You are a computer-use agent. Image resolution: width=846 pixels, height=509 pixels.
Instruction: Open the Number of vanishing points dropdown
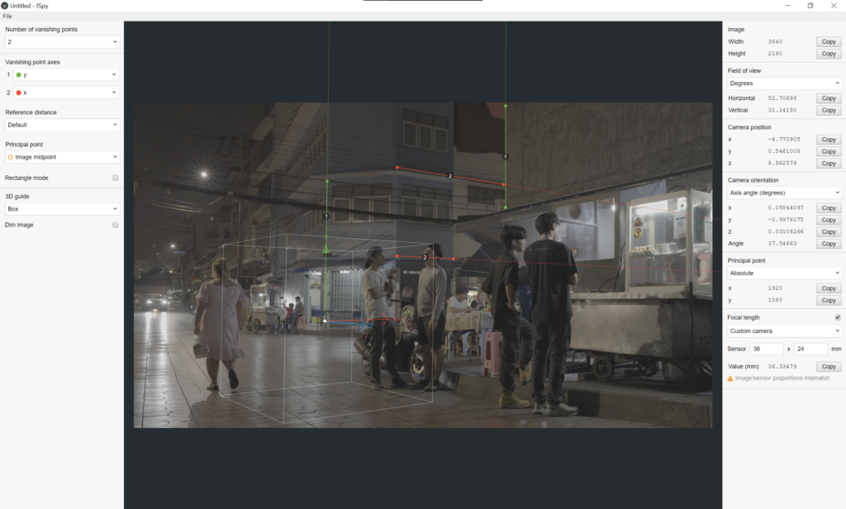62,41
